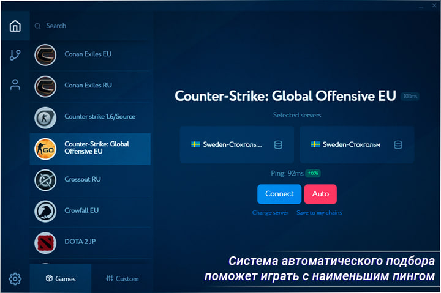Pick Crossout RU in the game list
Viewport: 441px width, 293px height.
pos(90,180)
